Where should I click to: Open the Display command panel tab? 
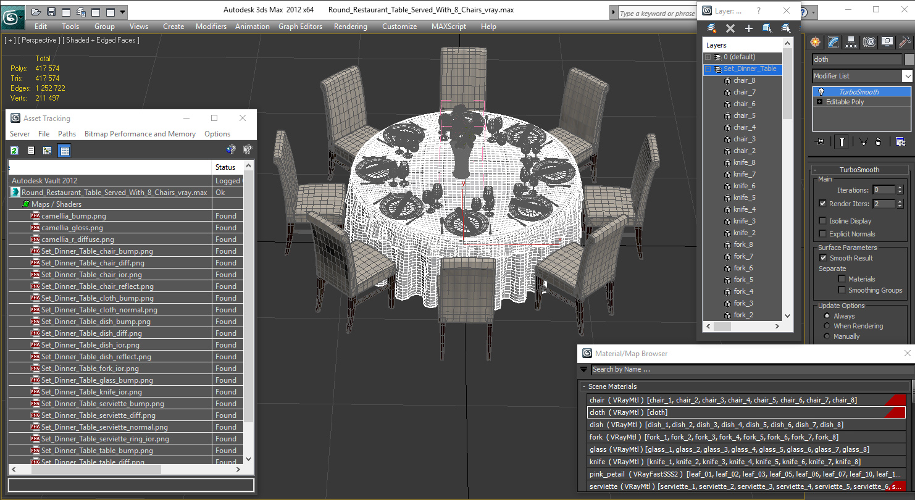[x=887, y=42]
